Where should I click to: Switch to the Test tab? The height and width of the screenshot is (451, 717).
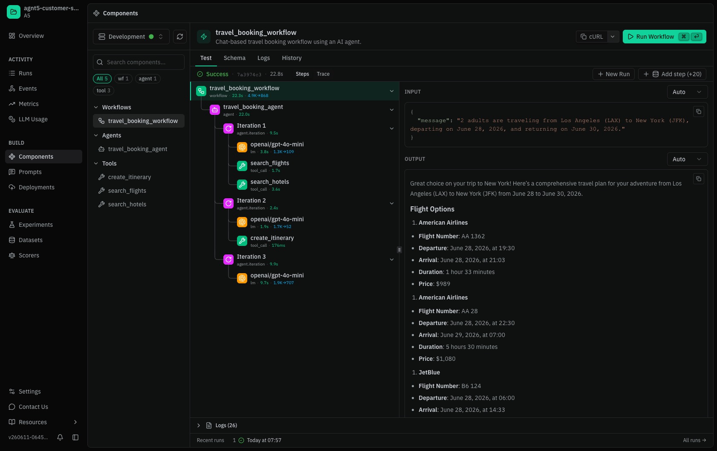point(206,58)
